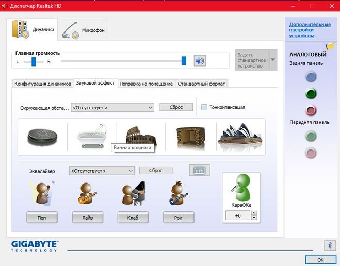The width and height of the screenshot is (340, 266).
Task: Apply the Рок equalizer preset button
Action: [179, 218]
